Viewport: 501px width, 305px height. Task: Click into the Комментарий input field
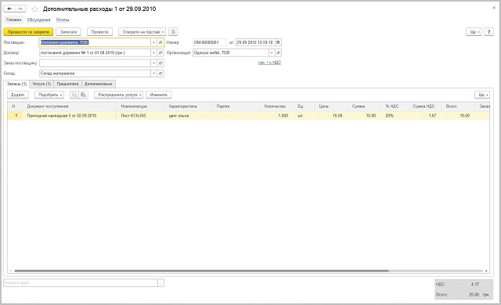click(81, 282)
